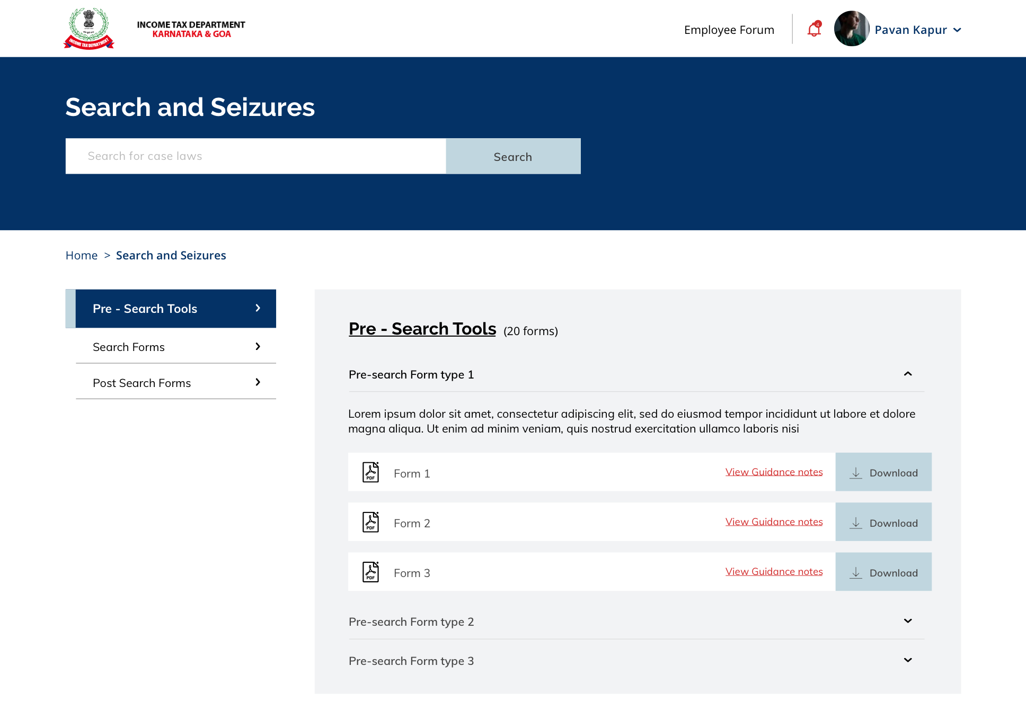Viewport: 1026px width, 720px height.
Task: Click the download arrow icon for Form 1
Action: 856,473
